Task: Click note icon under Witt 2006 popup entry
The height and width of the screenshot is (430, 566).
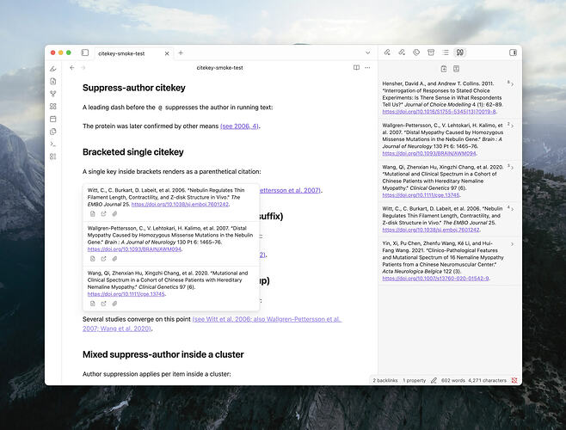Action: coord(92,214)
